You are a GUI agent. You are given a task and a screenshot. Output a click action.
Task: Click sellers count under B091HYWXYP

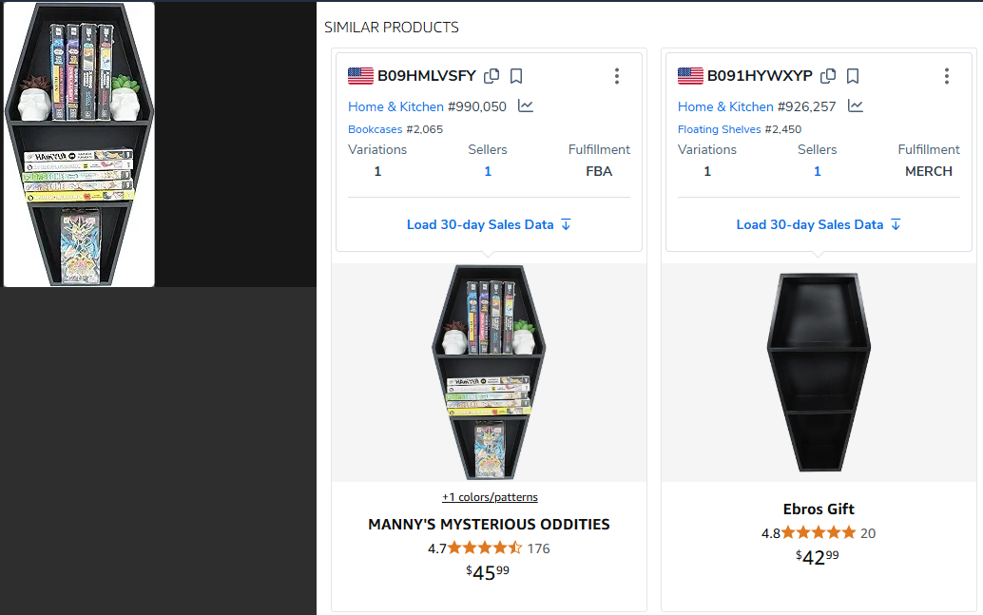[x=818, y=171]
